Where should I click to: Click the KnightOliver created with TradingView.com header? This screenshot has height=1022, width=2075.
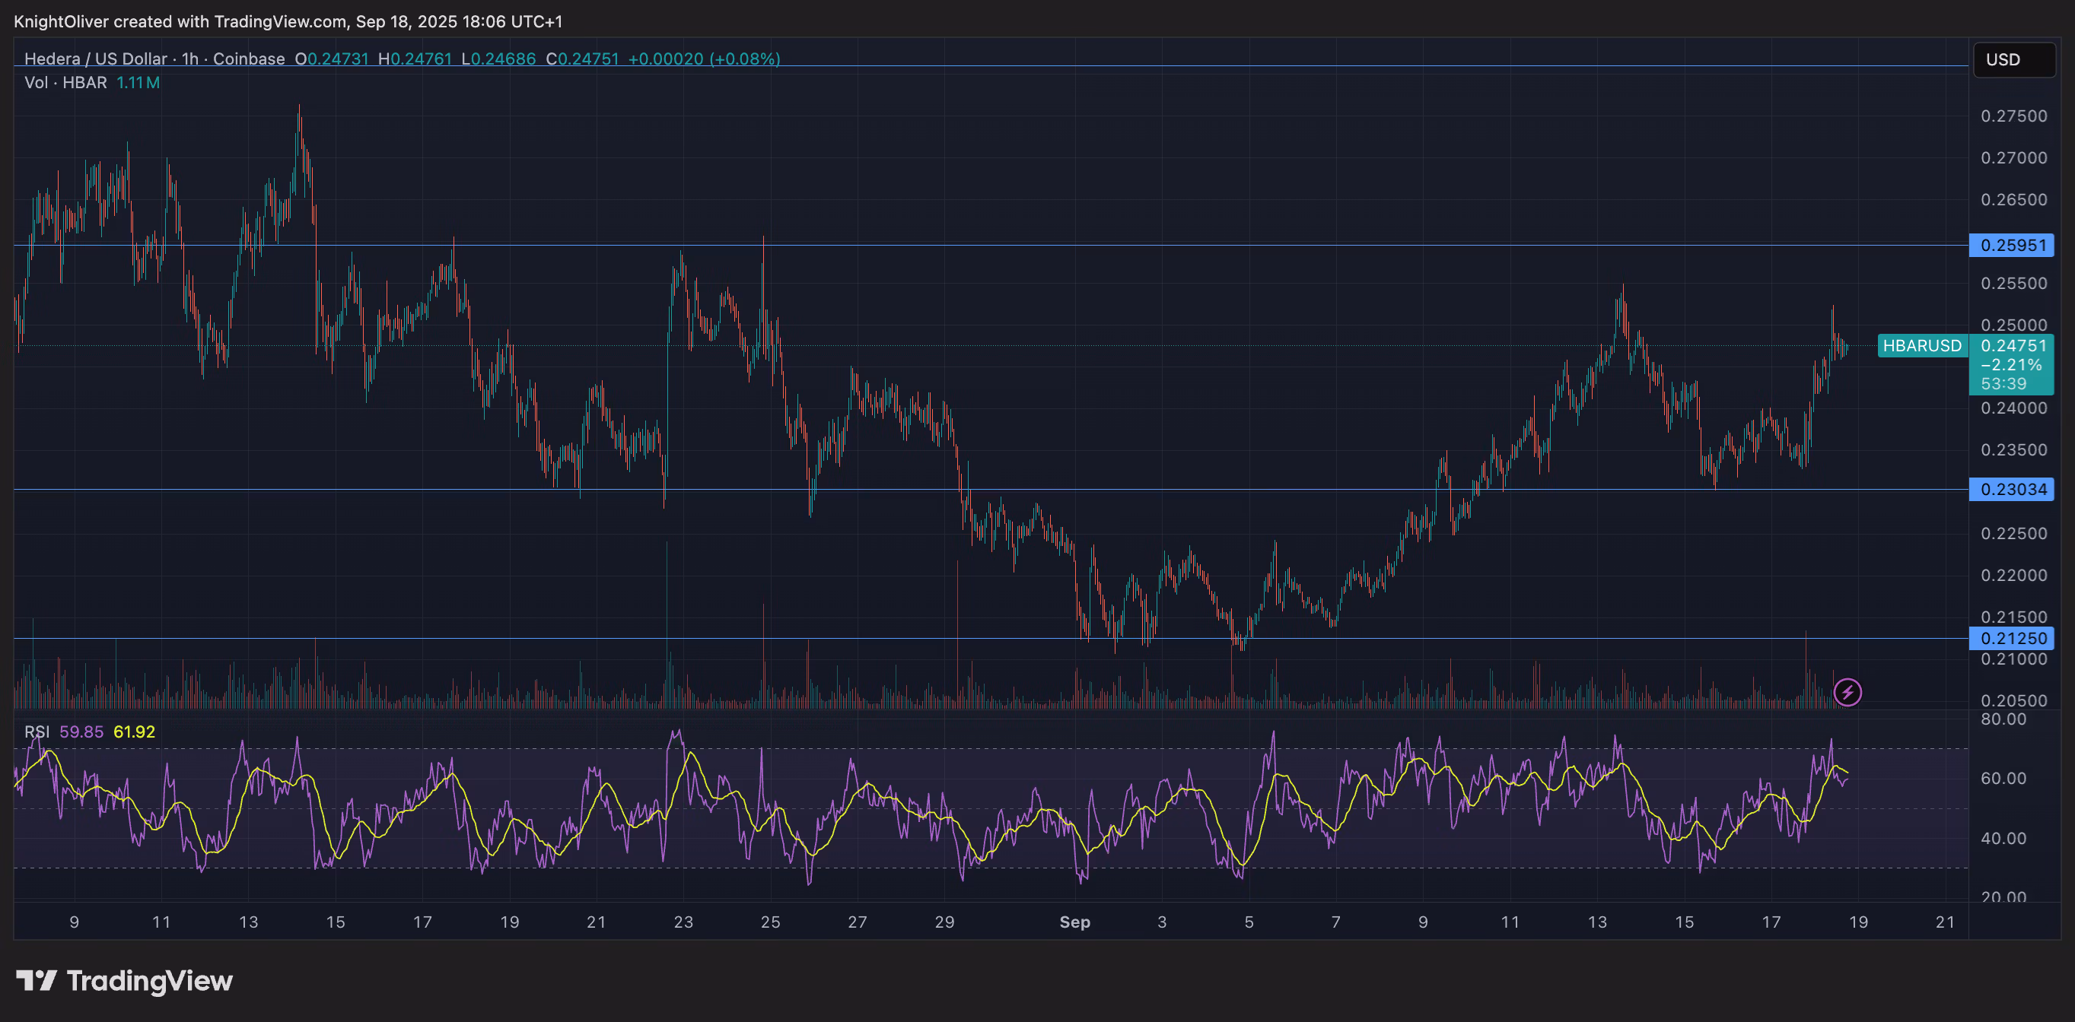pos(288,22)
